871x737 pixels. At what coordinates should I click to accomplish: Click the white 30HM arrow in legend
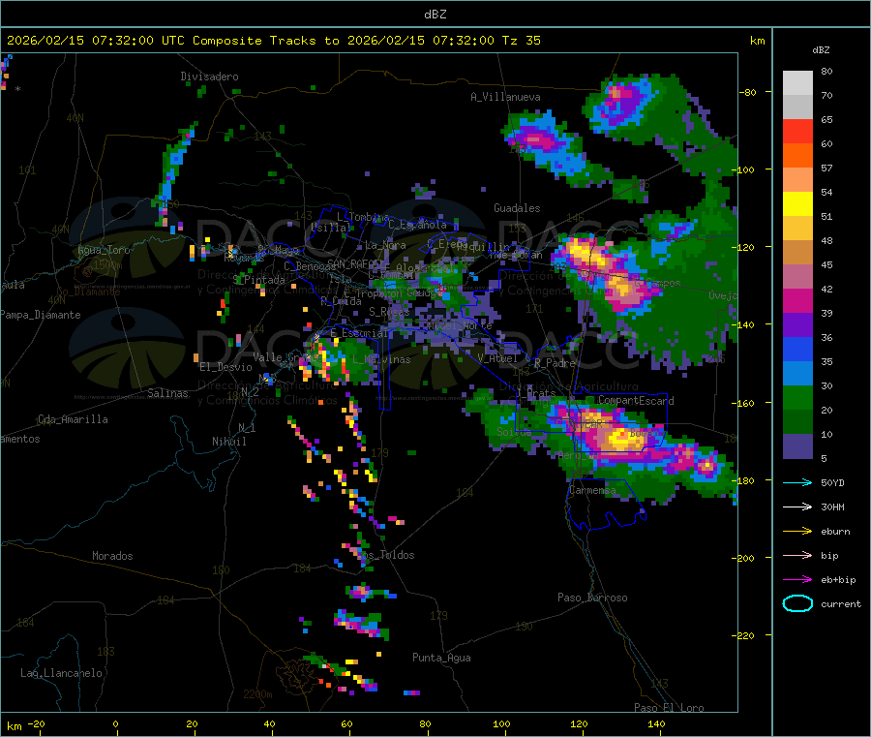(797, 507)
